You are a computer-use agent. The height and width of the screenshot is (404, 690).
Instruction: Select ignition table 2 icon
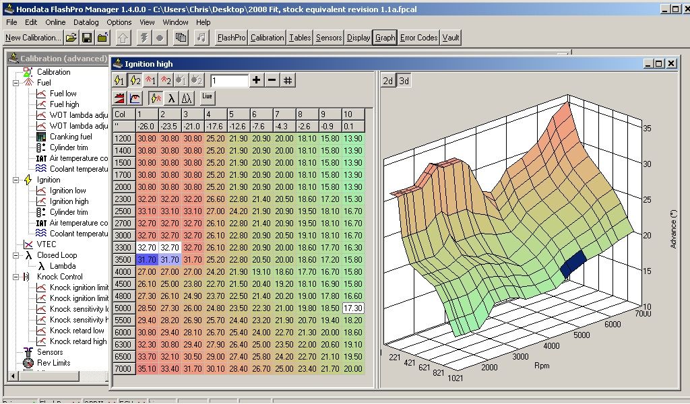pyautogui.click(x=135, y=80)
